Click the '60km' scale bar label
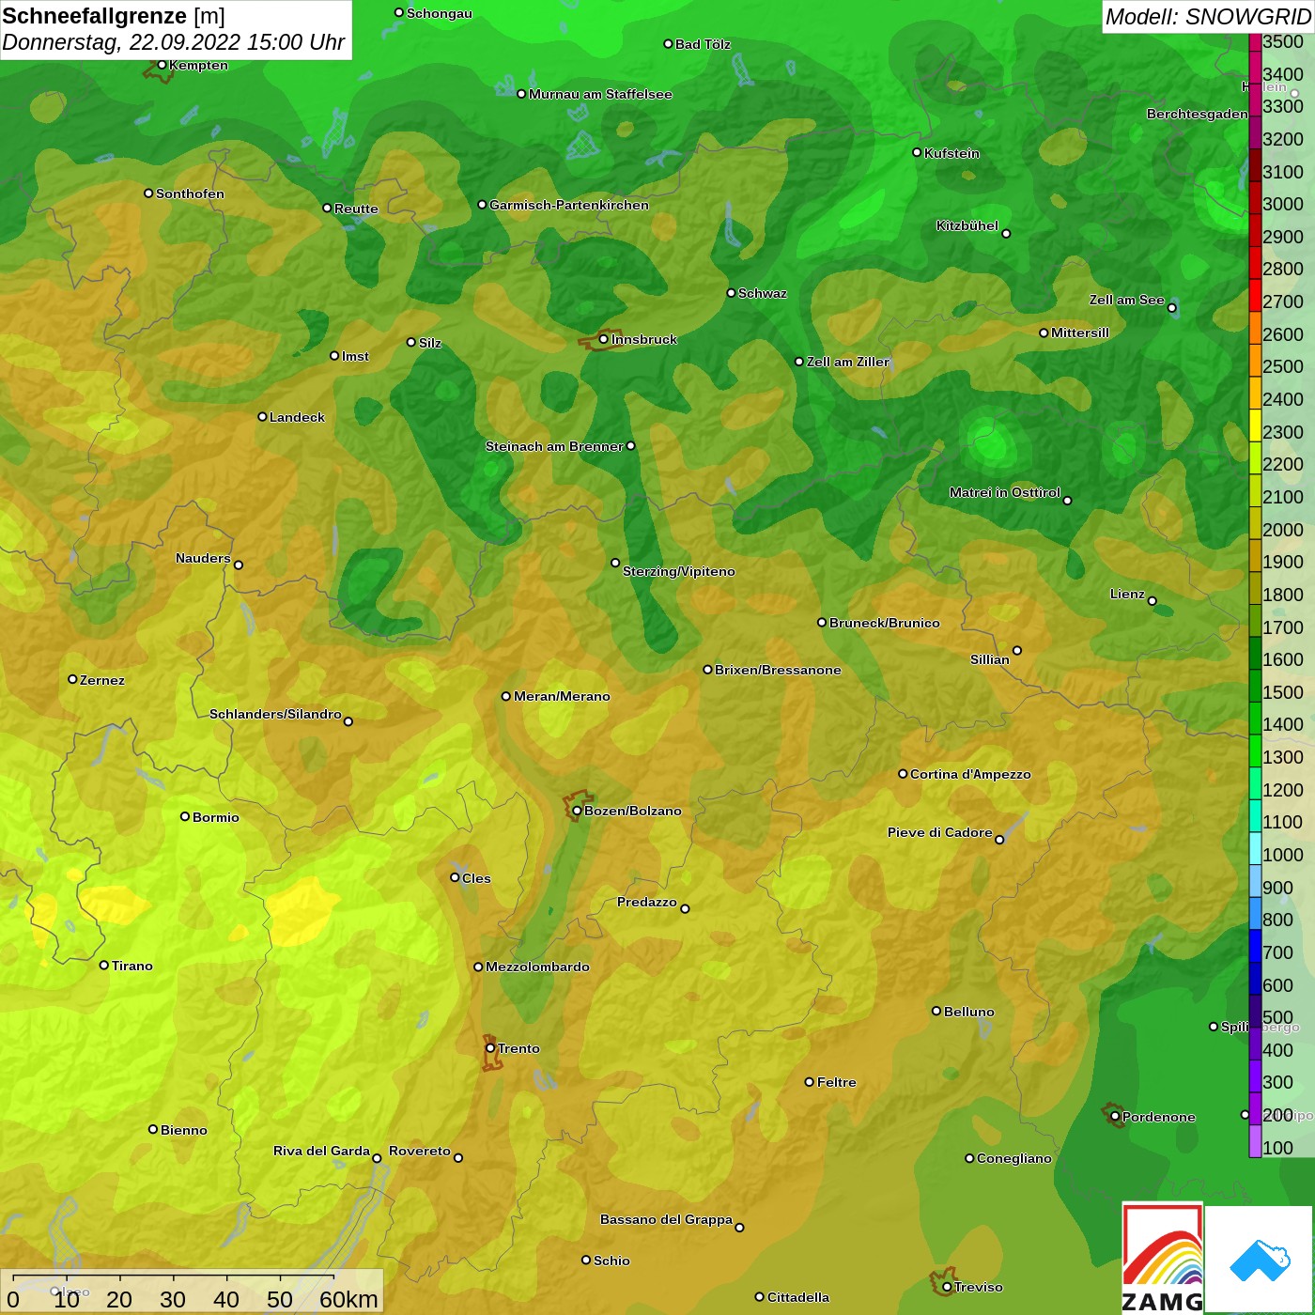Image resolution: width=1315 pixels, height=1315 pixels. click(x=348, y=1299)
